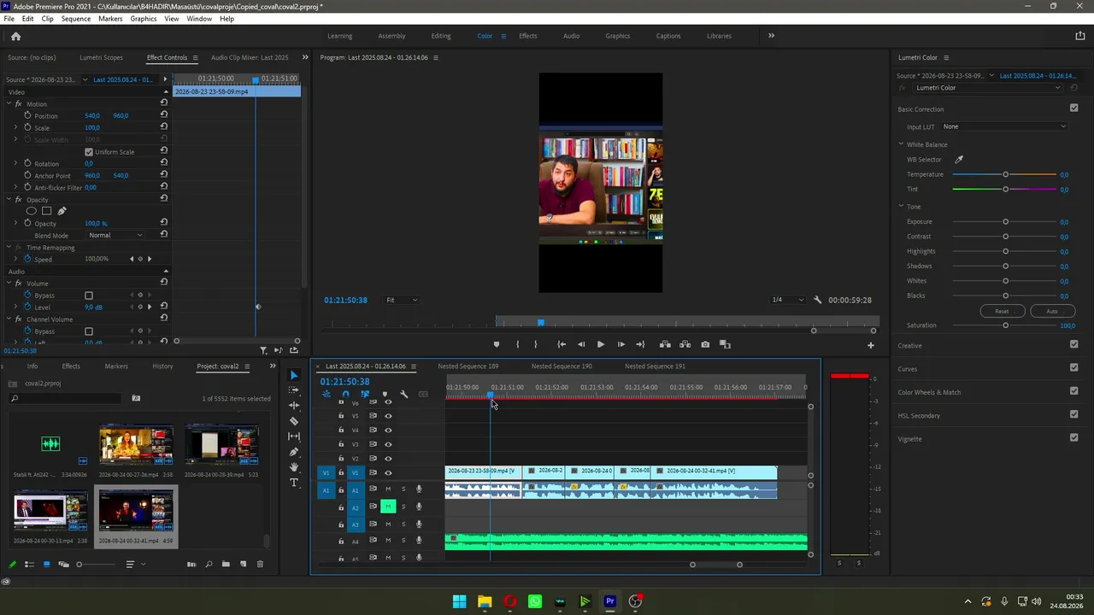Click the Lift button
The image size is (1094, 615).
(x=665, y=344)
